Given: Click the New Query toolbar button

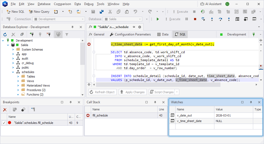Looking at the screenshot, I should click(39, 12).
